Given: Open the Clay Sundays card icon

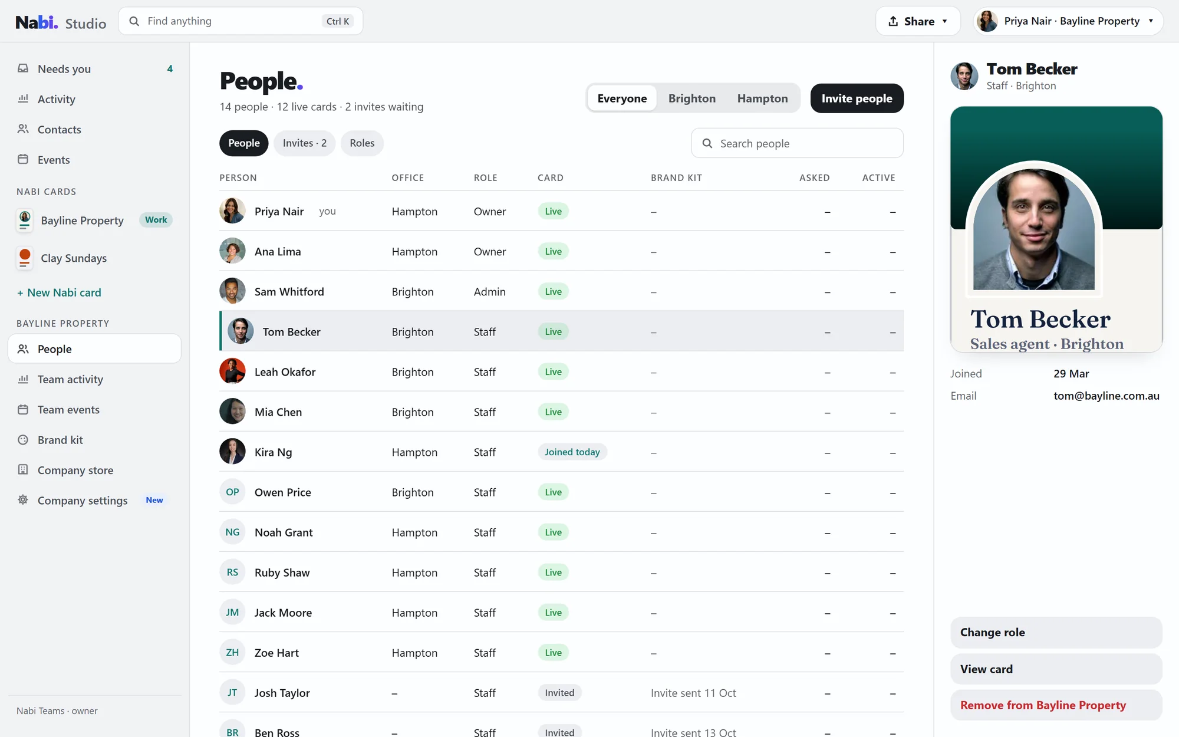Looking at the screenshot, I should click(x=25, y=258).
